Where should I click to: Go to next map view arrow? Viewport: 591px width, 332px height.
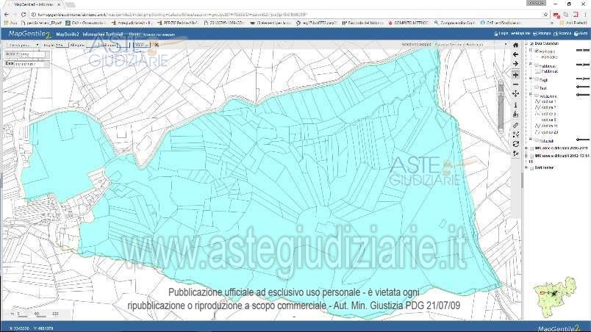tap(516, 64)
